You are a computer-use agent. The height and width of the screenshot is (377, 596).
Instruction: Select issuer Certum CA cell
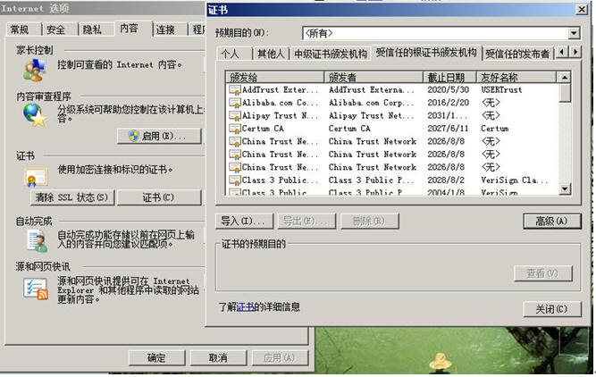tap(349, 129)
